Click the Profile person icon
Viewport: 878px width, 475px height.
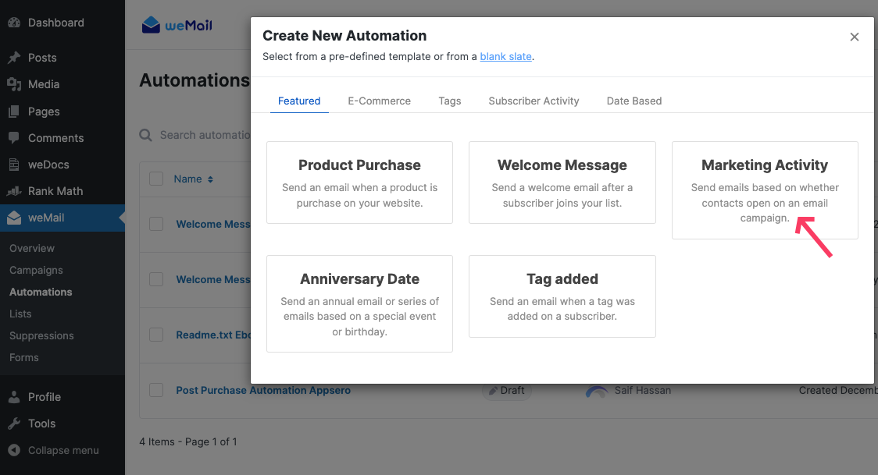coord(14,397)
